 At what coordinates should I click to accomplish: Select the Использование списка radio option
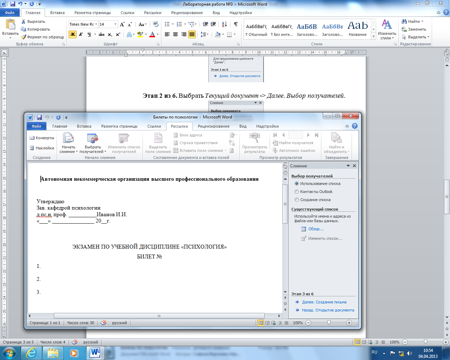click(297, 184)
